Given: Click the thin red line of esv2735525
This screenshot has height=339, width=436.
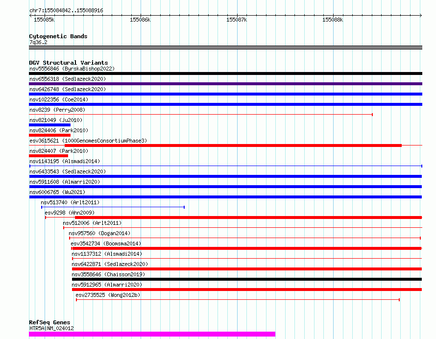Looking at the screenshot, I should point(238,300).
